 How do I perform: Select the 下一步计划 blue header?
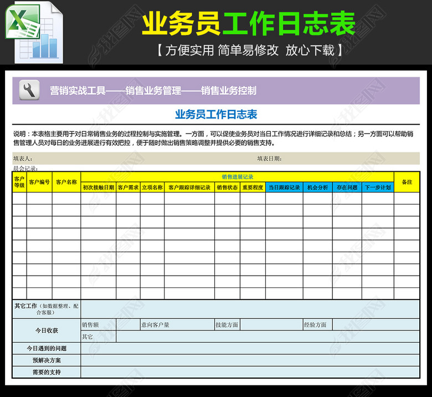tap(378, 187)
